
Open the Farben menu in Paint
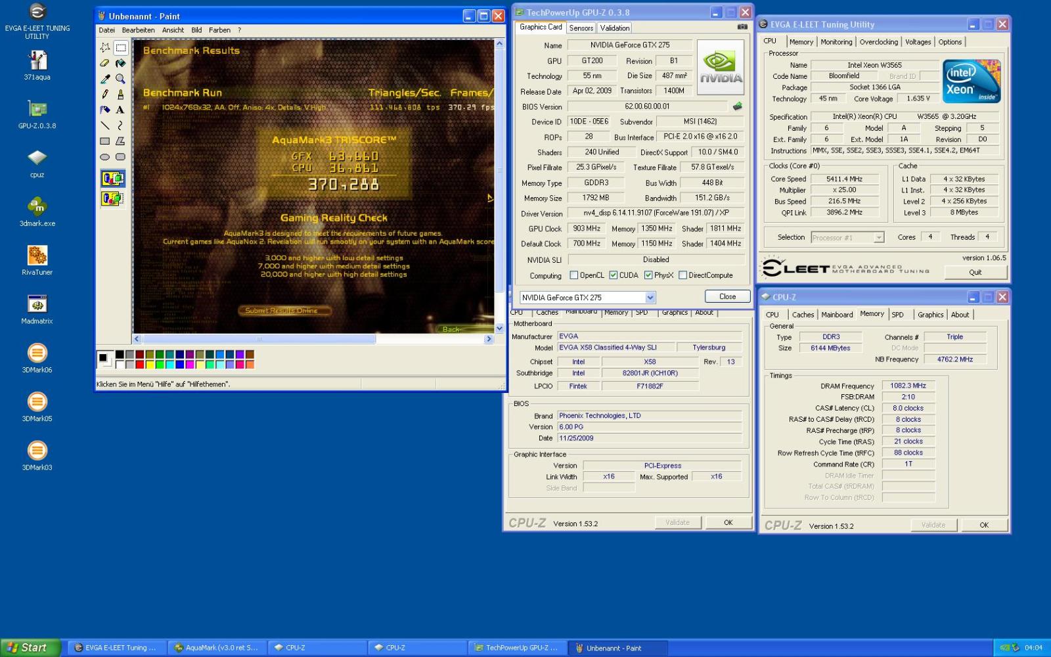click(219, 30)
